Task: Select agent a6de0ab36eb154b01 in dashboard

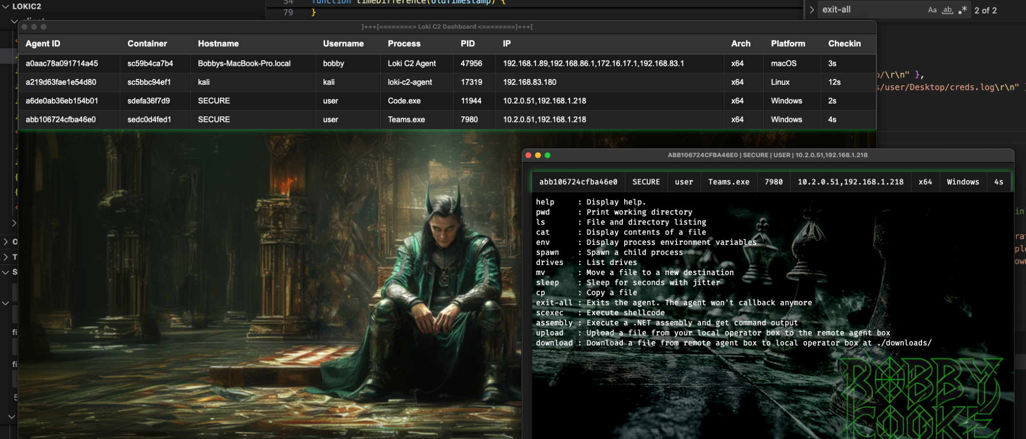Action: (62, 100)
